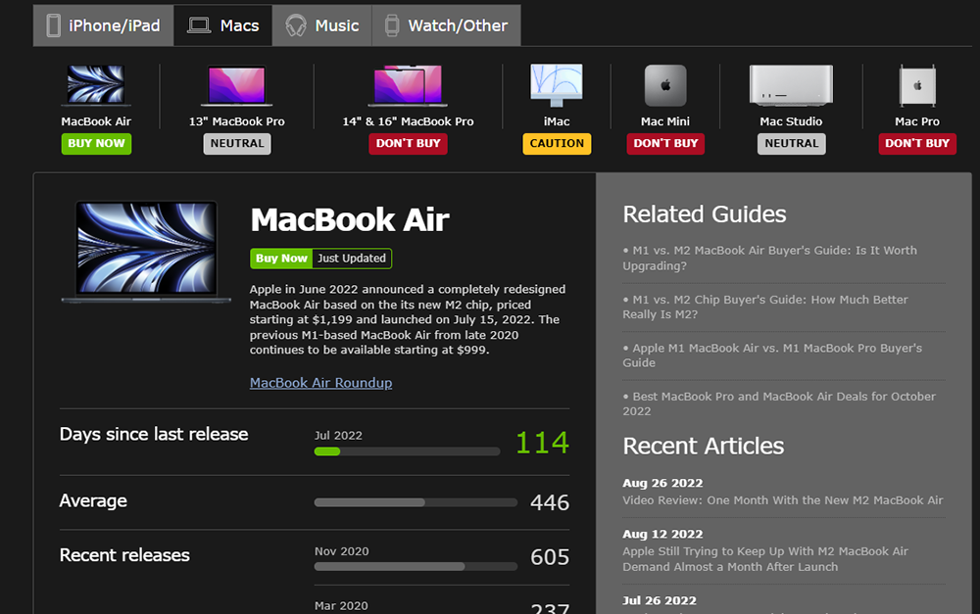Click the Aug 26 2022 article date
This screenshot has width=980, height=614.
662,483
